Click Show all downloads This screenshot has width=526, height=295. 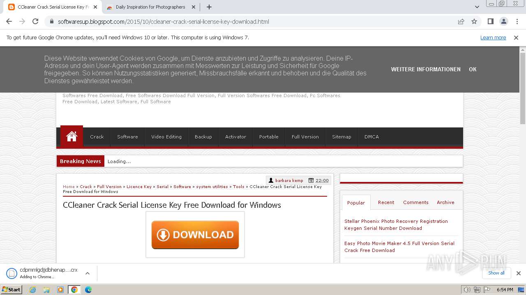(496, 273)
